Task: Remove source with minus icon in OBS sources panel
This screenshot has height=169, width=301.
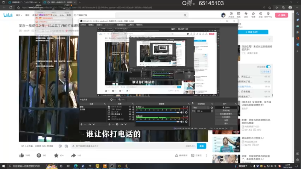Action: pyautogui.click(x=113, y=124)
